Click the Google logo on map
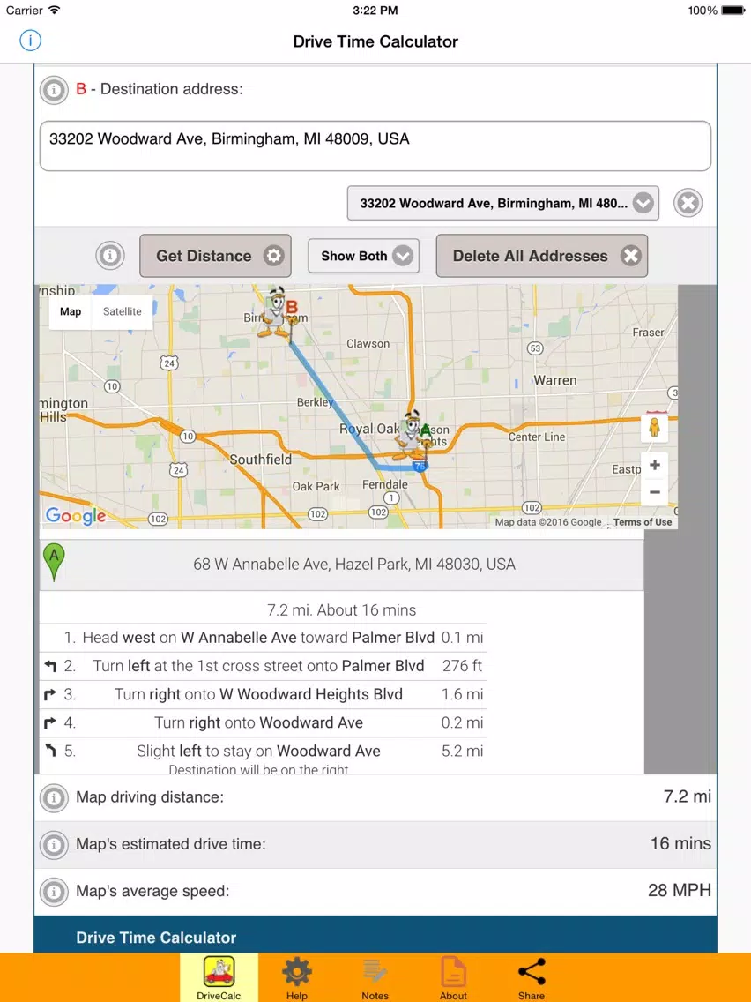Viewport: 751px width, 1002px height. pyautogui.click(x=76, y=515)
